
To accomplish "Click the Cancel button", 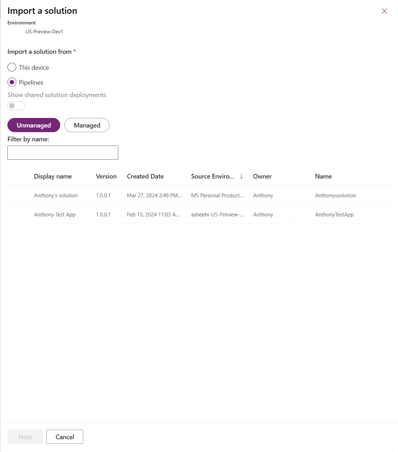I will click(65, 437).
